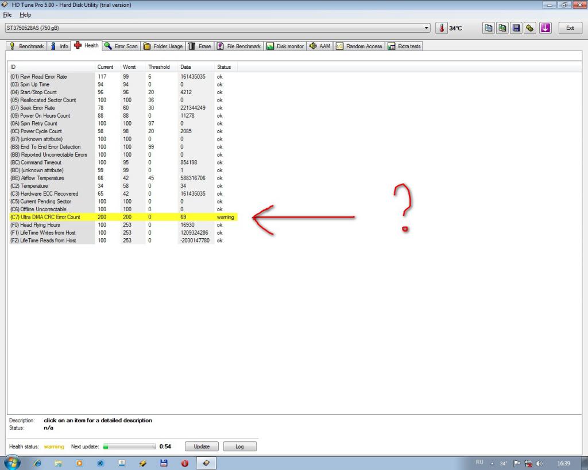Click the RU language indicator

479,463
